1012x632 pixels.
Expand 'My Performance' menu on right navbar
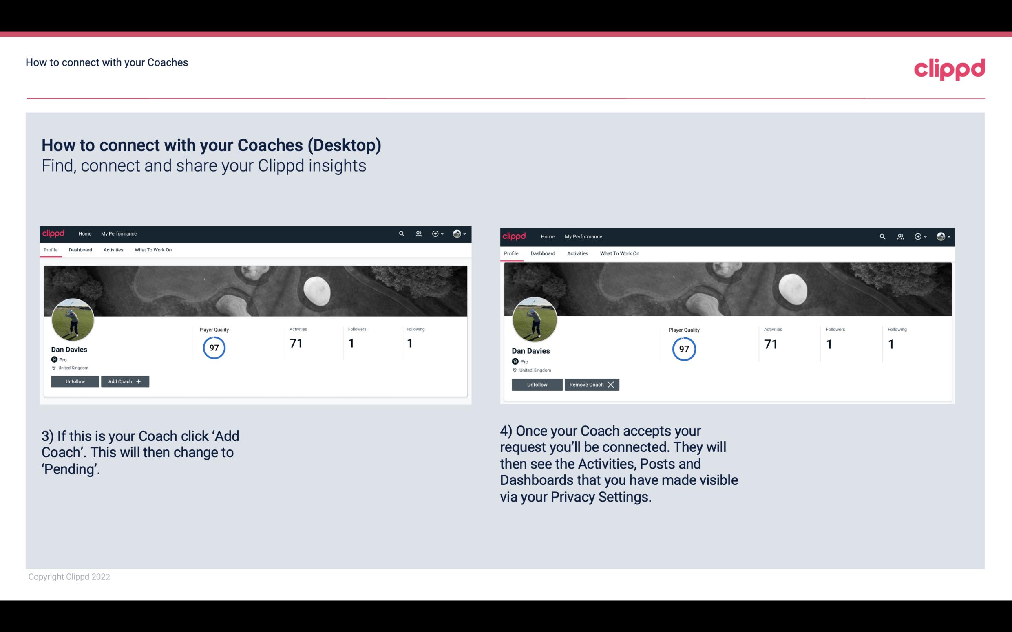coord(583,236)
